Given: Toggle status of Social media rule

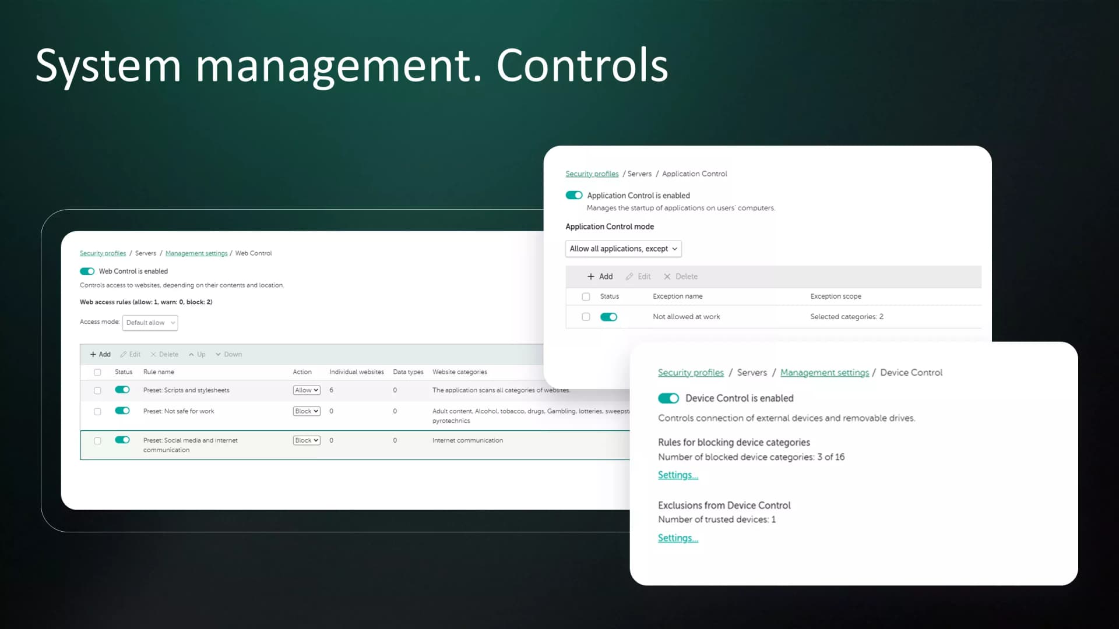Looking at the screenshot, I should pyautogui.click(x=122, y=440).
